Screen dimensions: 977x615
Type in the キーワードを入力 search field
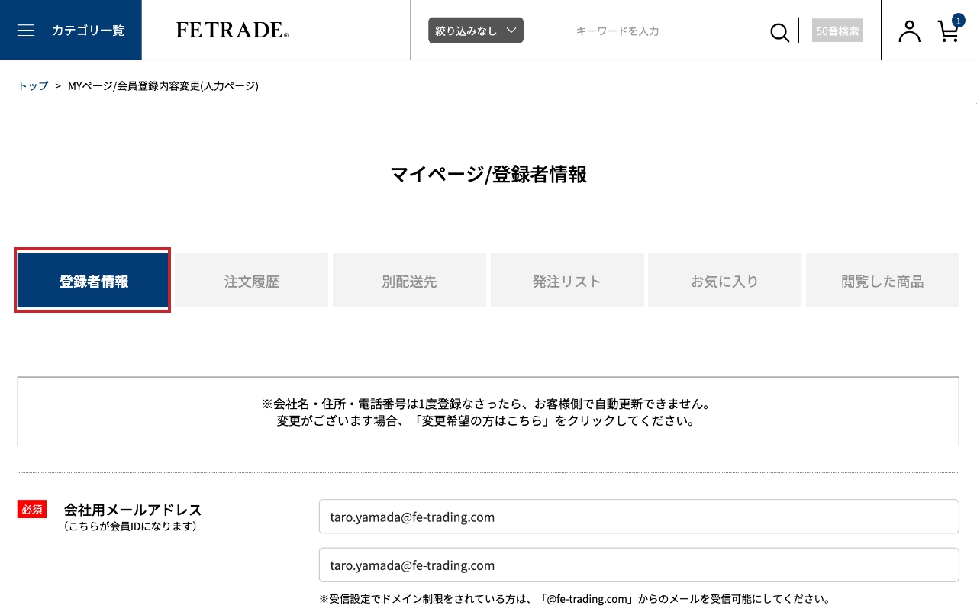[664, 31]
